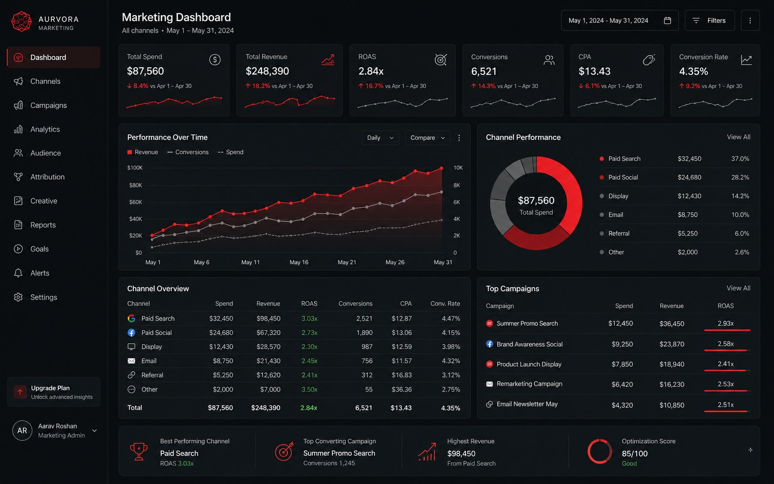Click the Upgrade Plan arrow icon
Screen dimensions: 774x484
pos(20,392)
